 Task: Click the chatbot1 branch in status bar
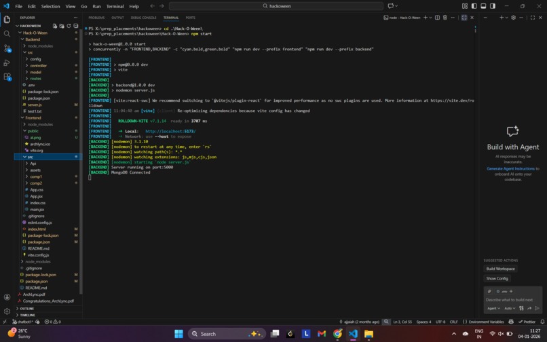(22, 322)
